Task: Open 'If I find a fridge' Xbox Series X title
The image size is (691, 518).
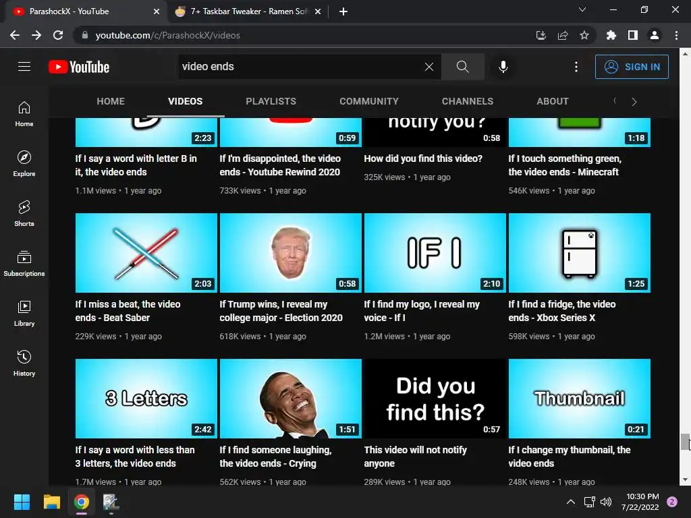Action: 562,311
